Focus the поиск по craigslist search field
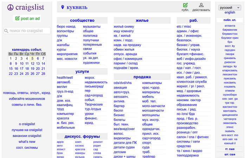This screenshot has height=158, width=246. 27,31
